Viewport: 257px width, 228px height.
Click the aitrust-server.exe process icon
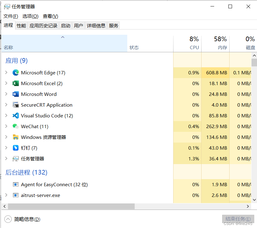click(16, 195)
